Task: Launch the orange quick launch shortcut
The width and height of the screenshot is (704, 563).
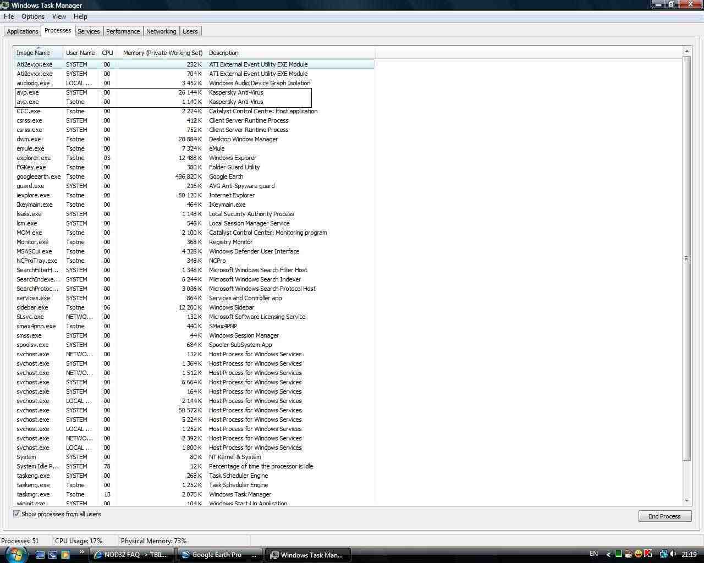Action: (65, 555)
